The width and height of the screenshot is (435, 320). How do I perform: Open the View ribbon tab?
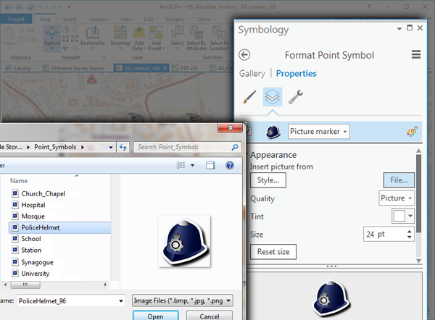pyautogui.click(x=125, y=19)
